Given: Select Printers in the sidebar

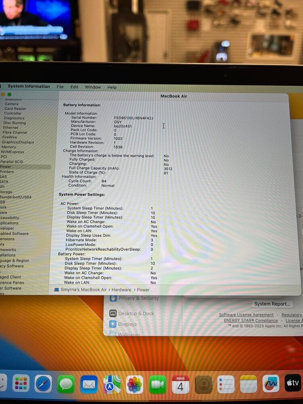Looking at the screenshot, I should click(7, 172).
